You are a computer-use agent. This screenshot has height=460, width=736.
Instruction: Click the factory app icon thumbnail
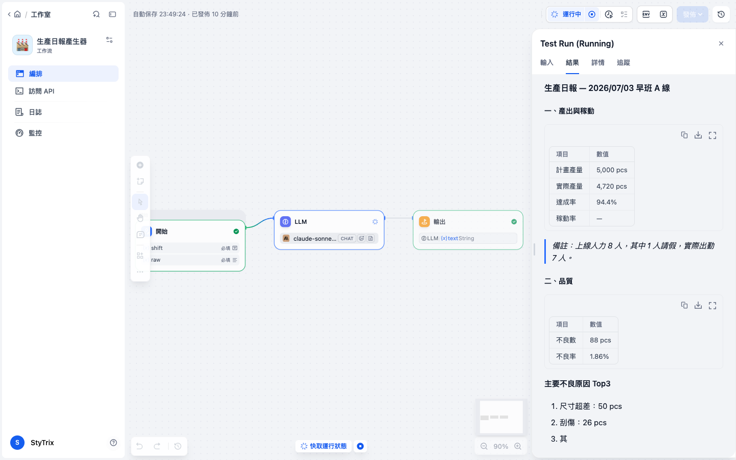[x=22, y=45]
